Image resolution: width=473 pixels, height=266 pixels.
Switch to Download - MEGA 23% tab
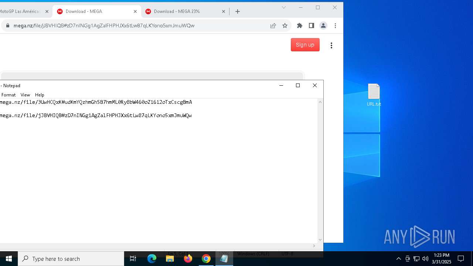[x=185, y=11]
